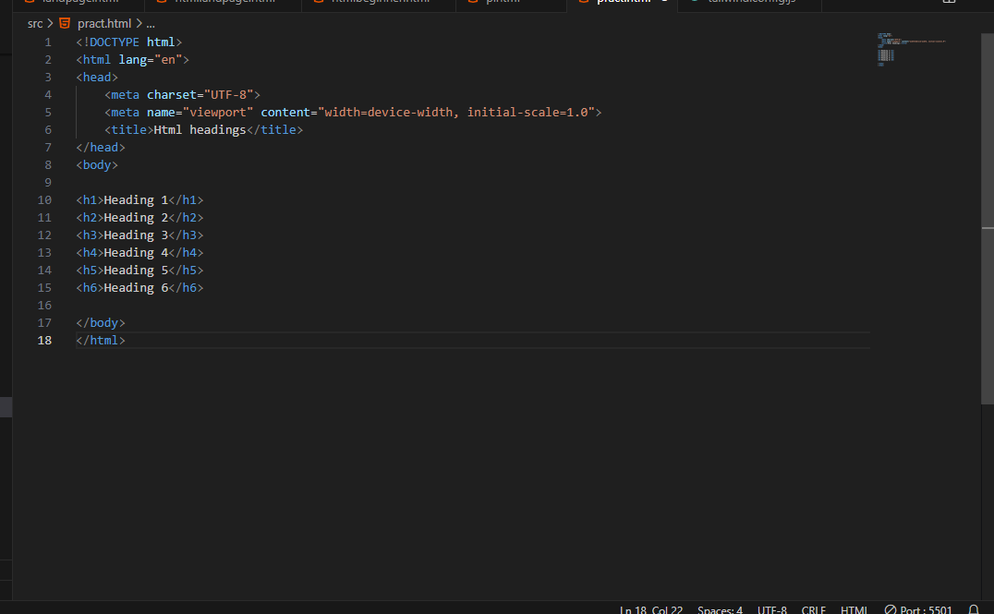Click line number 12 in gutter
This screenshot has height=614, width=994.
[x=44, y=235]
